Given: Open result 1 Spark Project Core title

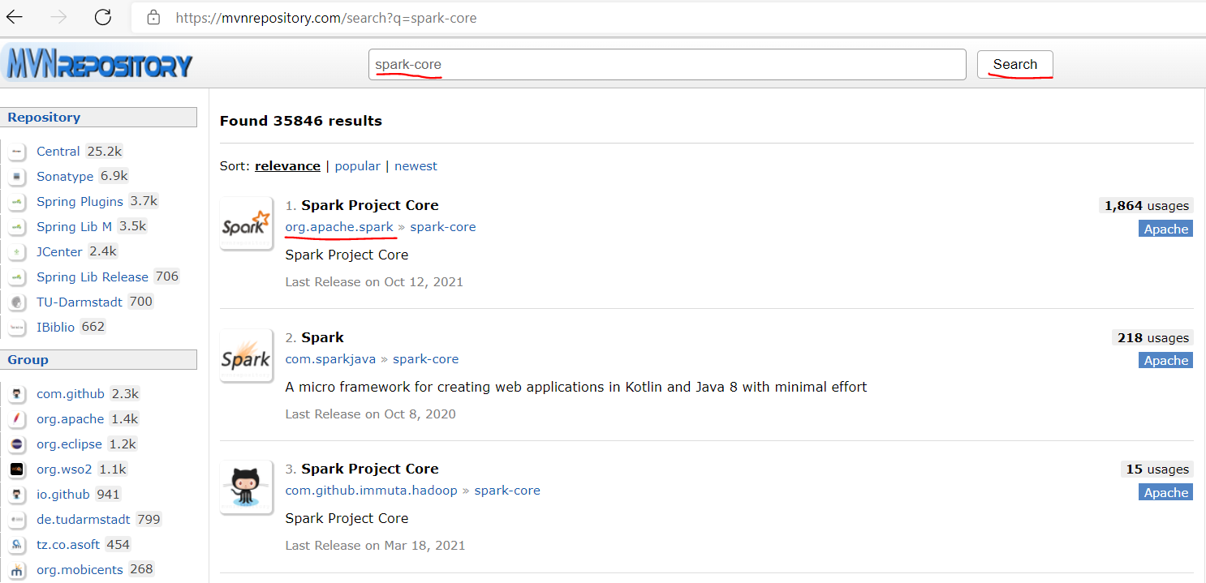Looking at the screenshot, I should 370,205.
